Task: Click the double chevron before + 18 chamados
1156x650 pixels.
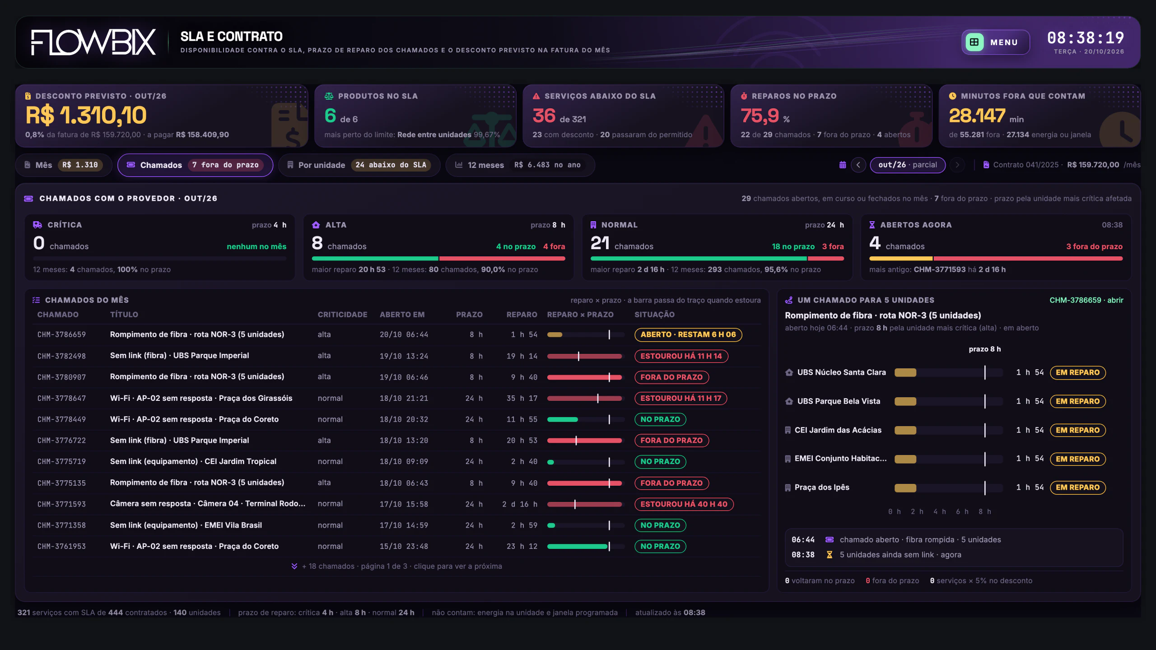Action: (294, 566)
